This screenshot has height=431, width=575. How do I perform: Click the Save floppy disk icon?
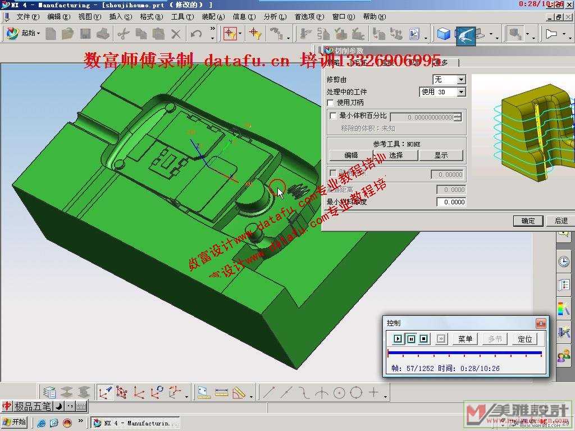coord(85,34)
